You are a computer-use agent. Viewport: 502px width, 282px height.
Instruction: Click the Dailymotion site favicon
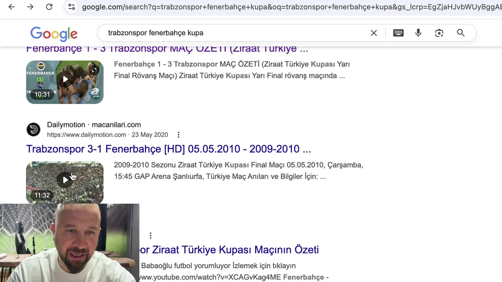(33, 130)
